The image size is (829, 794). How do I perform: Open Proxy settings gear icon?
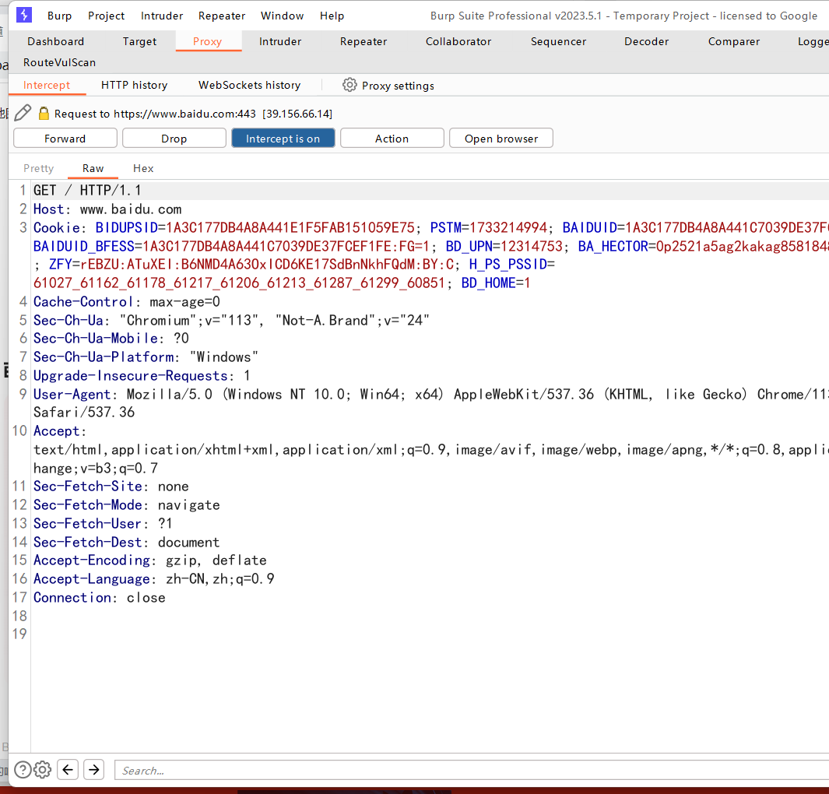coord(350,85)
